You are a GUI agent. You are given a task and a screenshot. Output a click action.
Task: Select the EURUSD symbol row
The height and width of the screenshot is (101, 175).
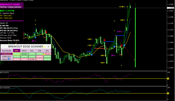pos(7,54)
